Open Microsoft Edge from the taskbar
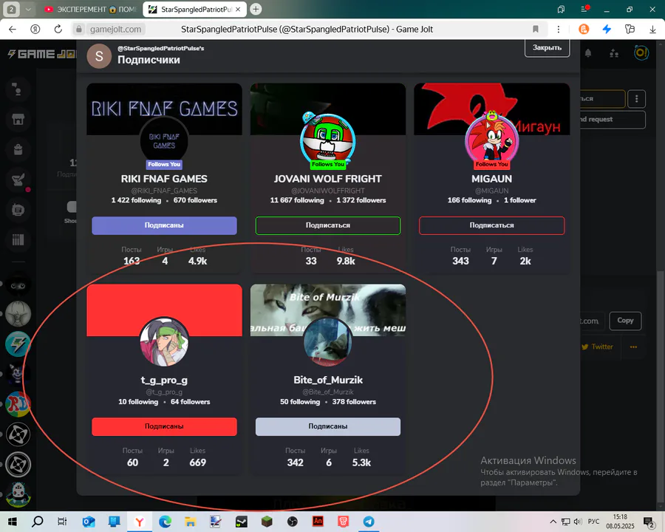The width and height of the screenshot is (665, 532). pos(165,522)
